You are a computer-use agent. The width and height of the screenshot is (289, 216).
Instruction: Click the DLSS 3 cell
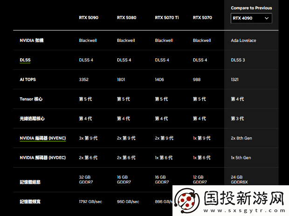(238, 60)
